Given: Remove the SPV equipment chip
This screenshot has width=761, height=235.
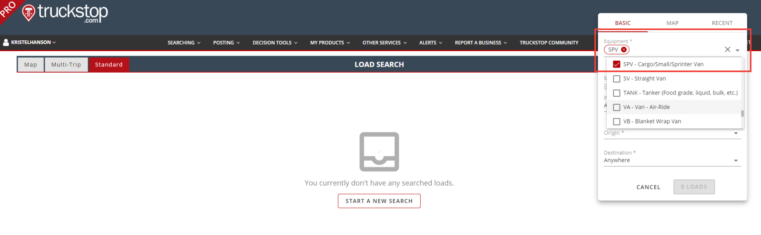Looking at the screenshot, I should (624, 49).
